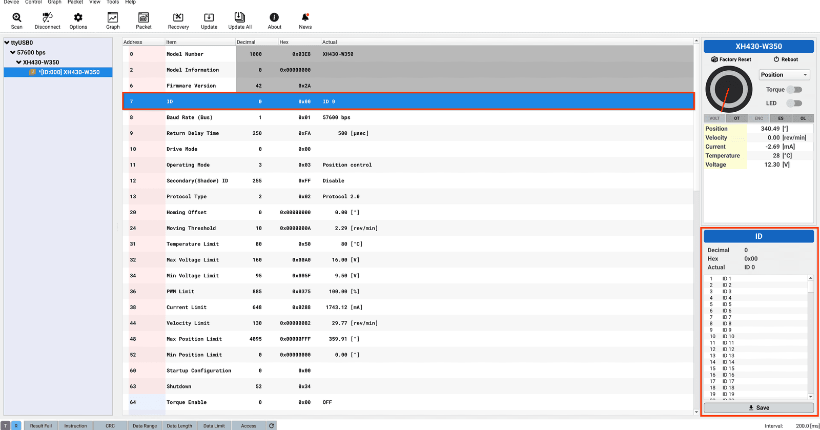Click the position dial goal knob
The width and height of the screenshot is (820, 430).
click(x=728, y=89)
